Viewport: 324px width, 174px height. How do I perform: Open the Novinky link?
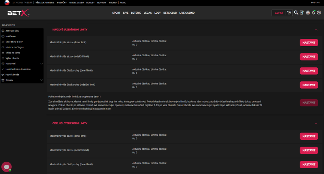(102, 3)
